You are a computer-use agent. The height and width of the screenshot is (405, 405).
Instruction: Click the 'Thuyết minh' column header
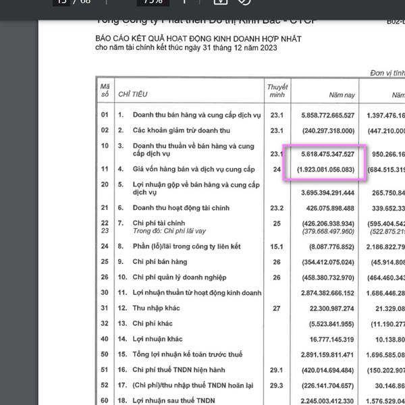(x=277, y=91)
